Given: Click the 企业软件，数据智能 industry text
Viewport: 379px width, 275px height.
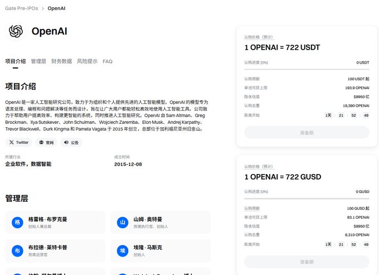Looking at the screenshot, I should (x=28, y=164).
